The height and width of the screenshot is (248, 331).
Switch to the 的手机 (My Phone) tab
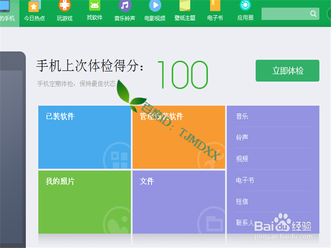point(9,13)
